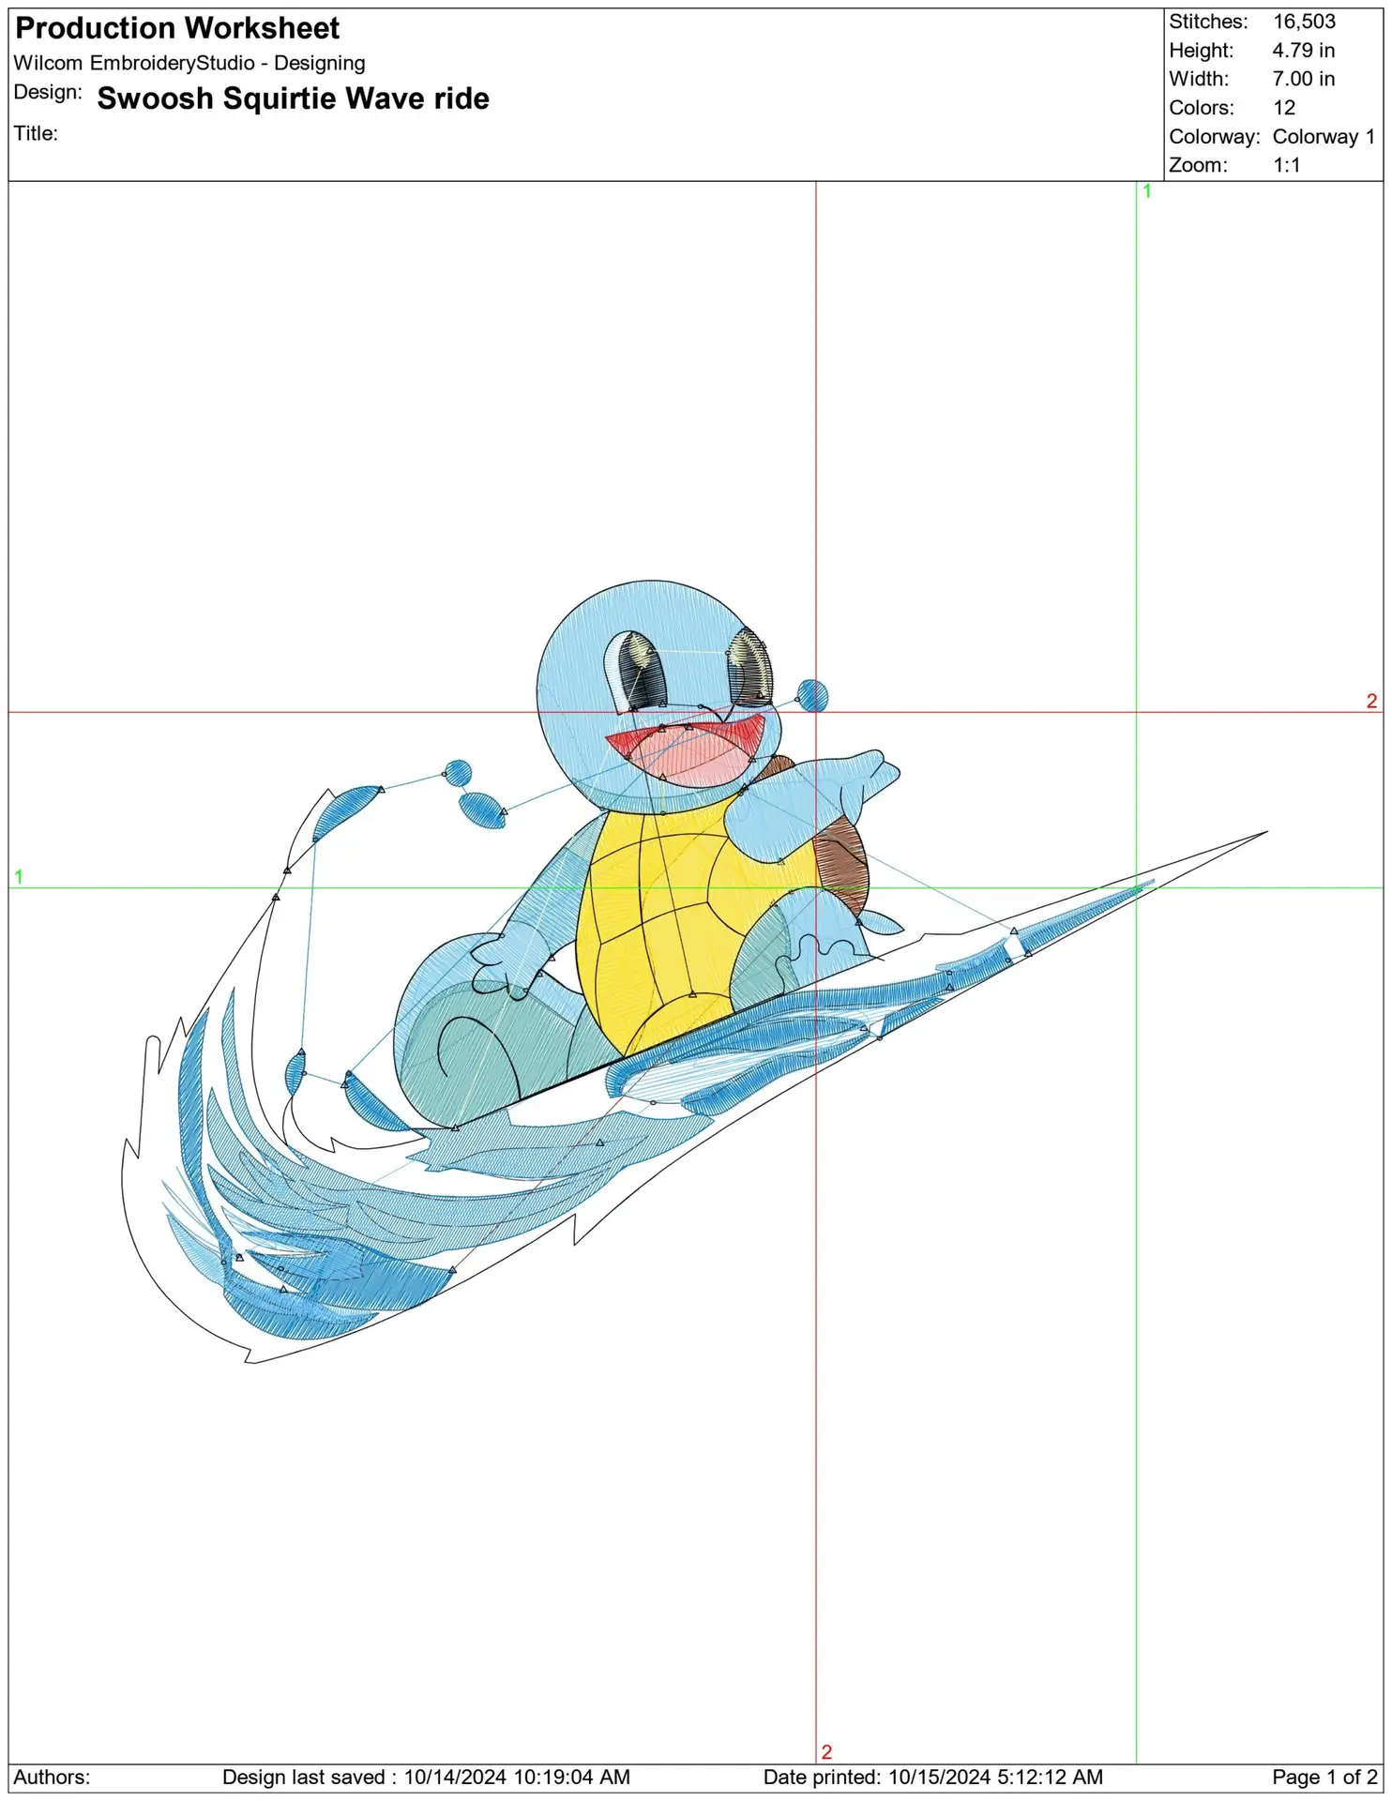1392x1801 pixels.
Task: Select the colors value "12"
Action: (1284, 108)
